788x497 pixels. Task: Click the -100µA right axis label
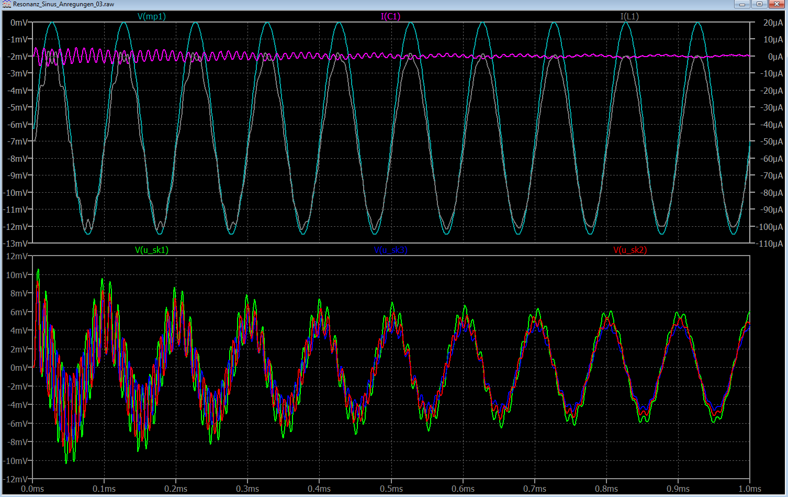click(x=770, y=227)
